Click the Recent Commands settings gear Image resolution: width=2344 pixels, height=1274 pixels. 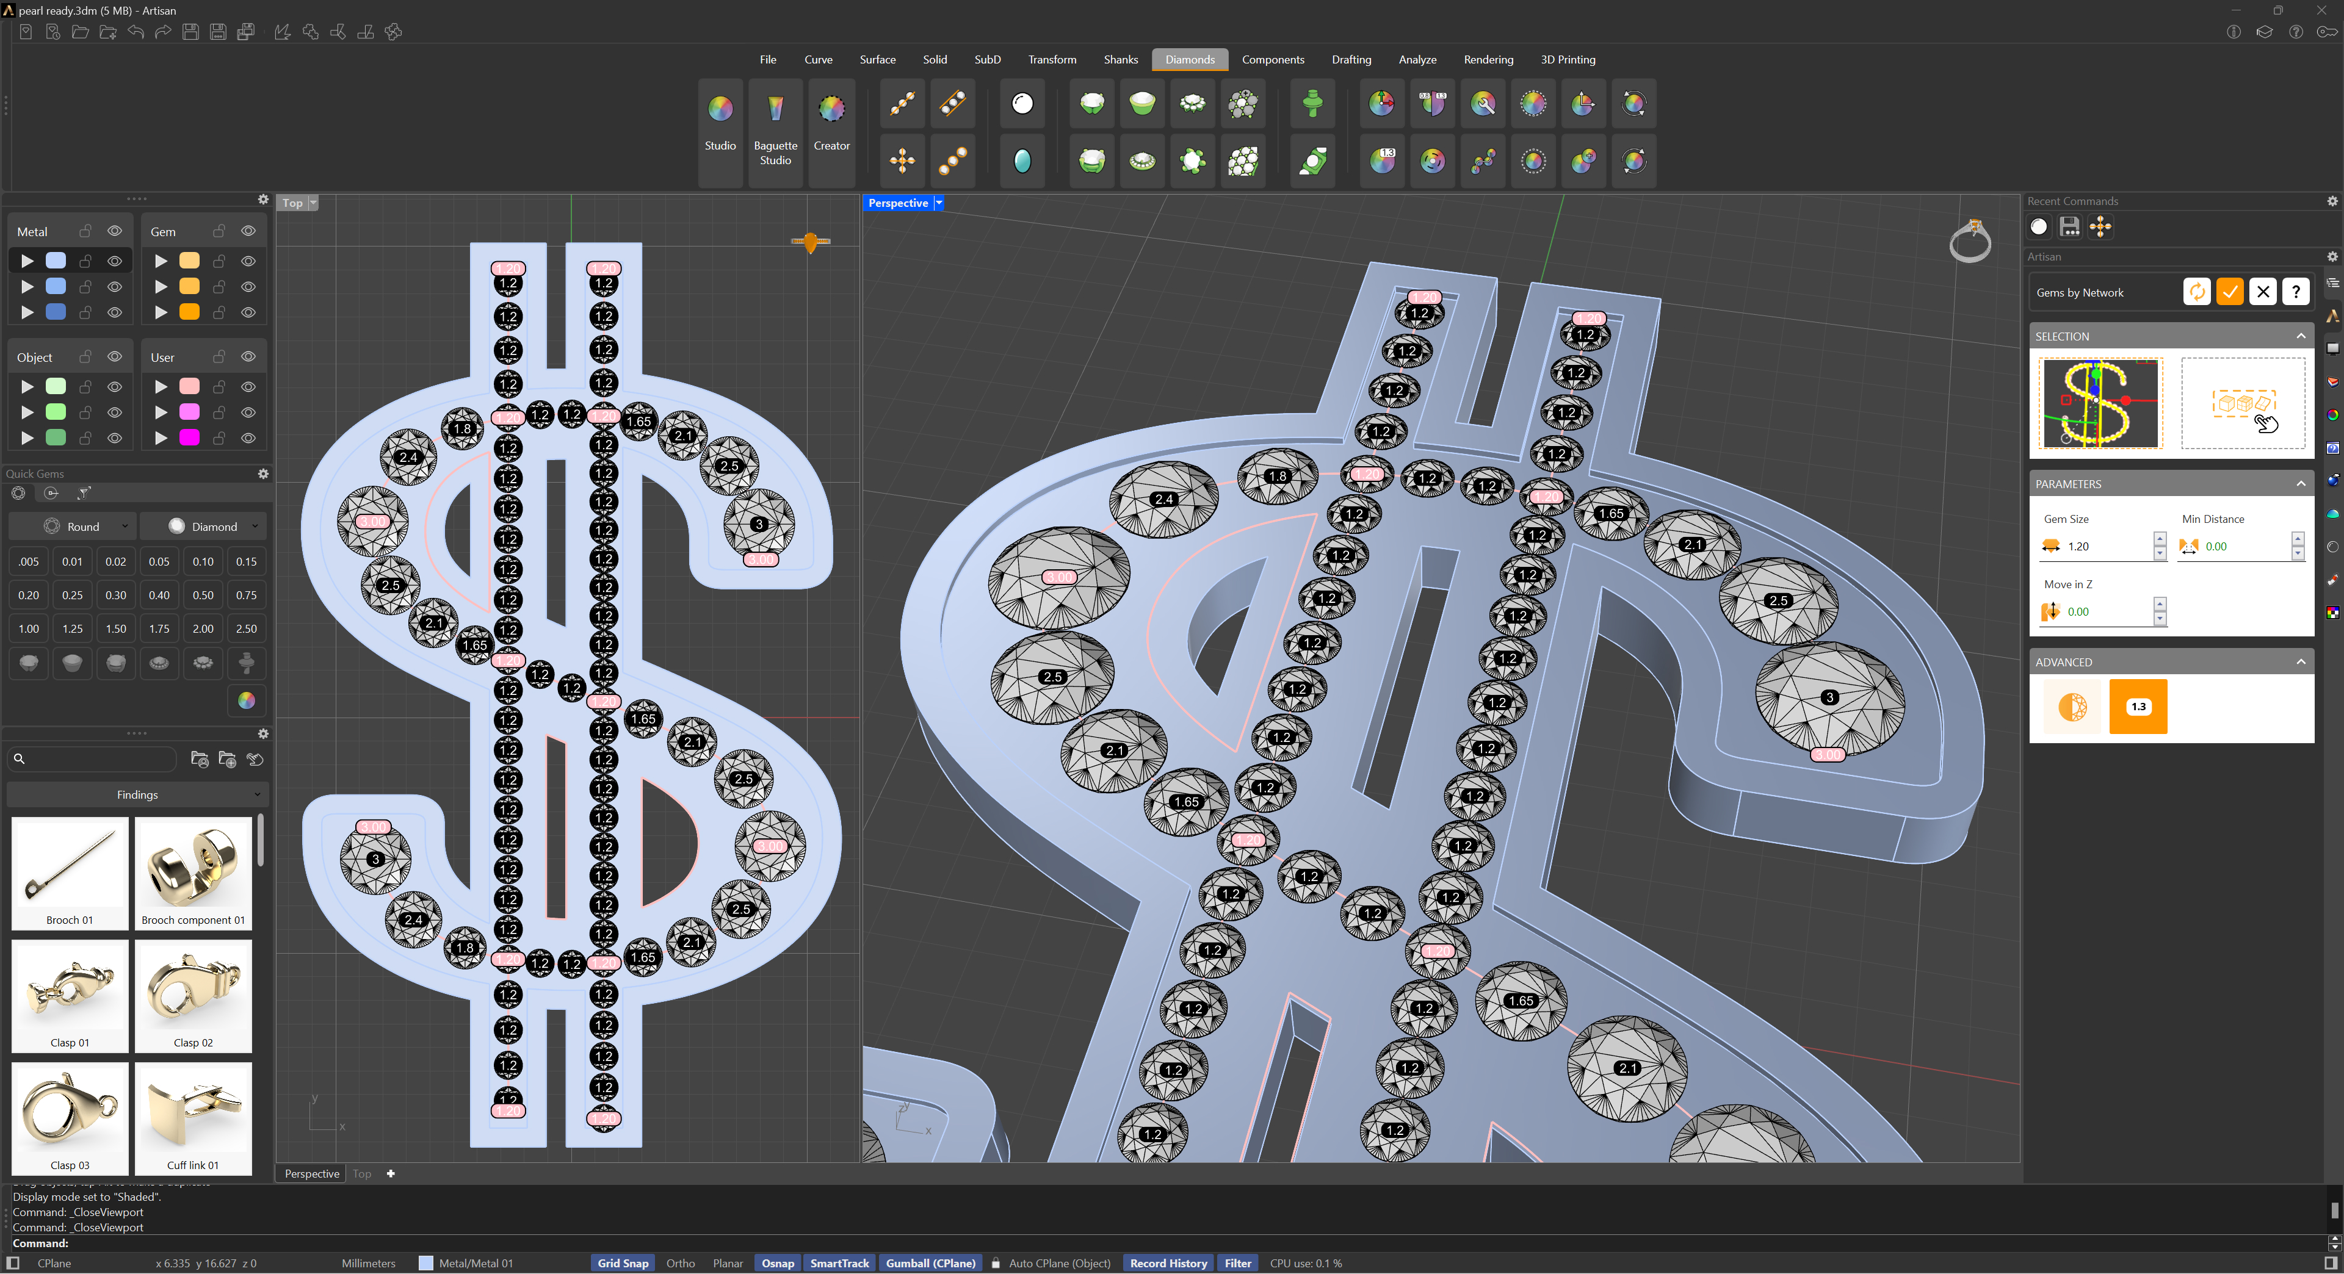[2332, 201]
